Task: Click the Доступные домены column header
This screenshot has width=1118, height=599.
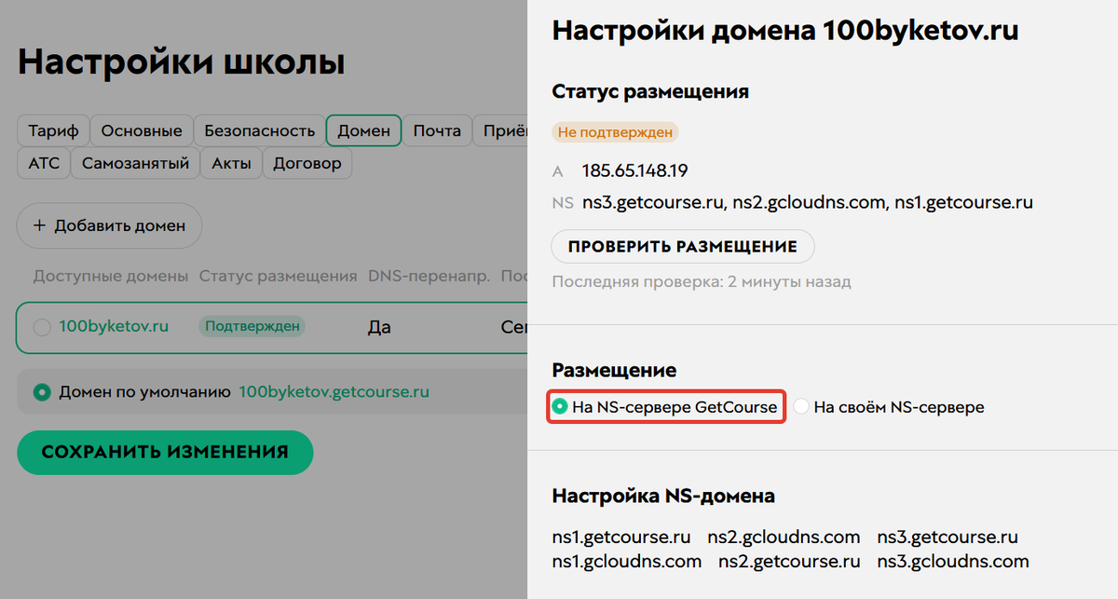Action: click(x=111, y=276)
